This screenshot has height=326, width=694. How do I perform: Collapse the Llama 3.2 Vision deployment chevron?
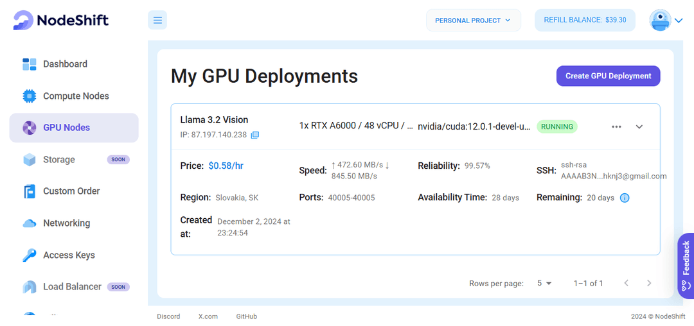(639, 127)
